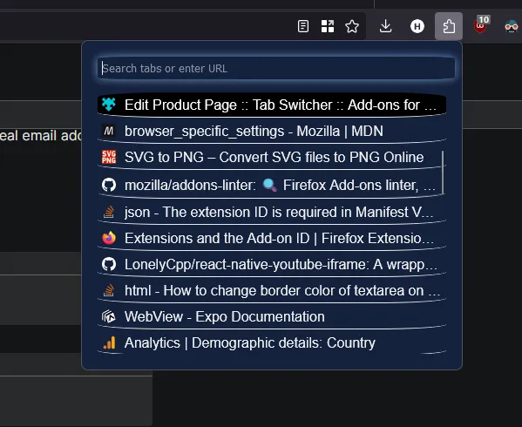Click the circular H extension icon
This screenshot has height=427, width=522.
[x=417, y=26]
